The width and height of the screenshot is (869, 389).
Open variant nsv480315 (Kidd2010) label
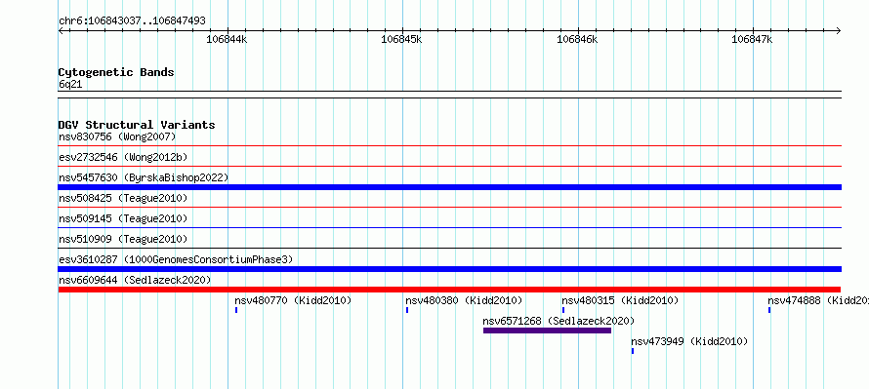click(x=620, y=300)
